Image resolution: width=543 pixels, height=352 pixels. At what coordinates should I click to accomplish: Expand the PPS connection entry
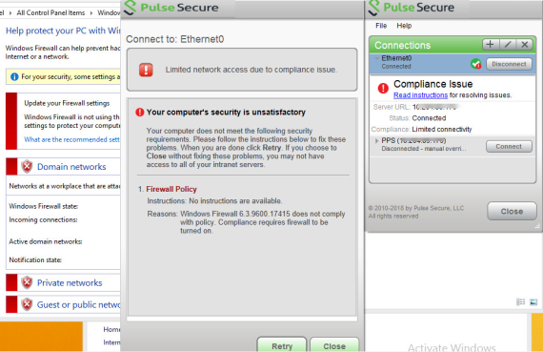click(x=377, y=141)
